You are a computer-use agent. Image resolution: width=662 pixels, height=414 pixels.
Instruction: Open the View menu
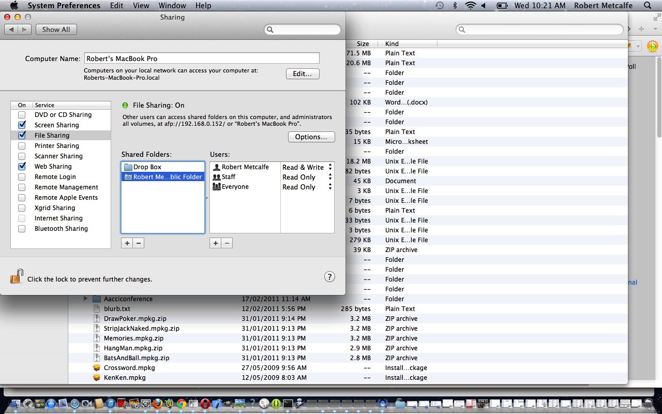pyautogui.click(x=141, y=6)
